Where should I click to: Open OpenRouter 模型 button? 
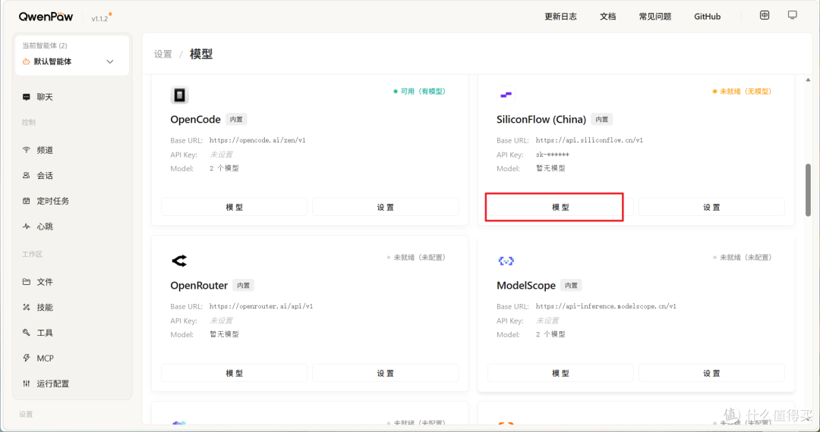coord(235,373)
